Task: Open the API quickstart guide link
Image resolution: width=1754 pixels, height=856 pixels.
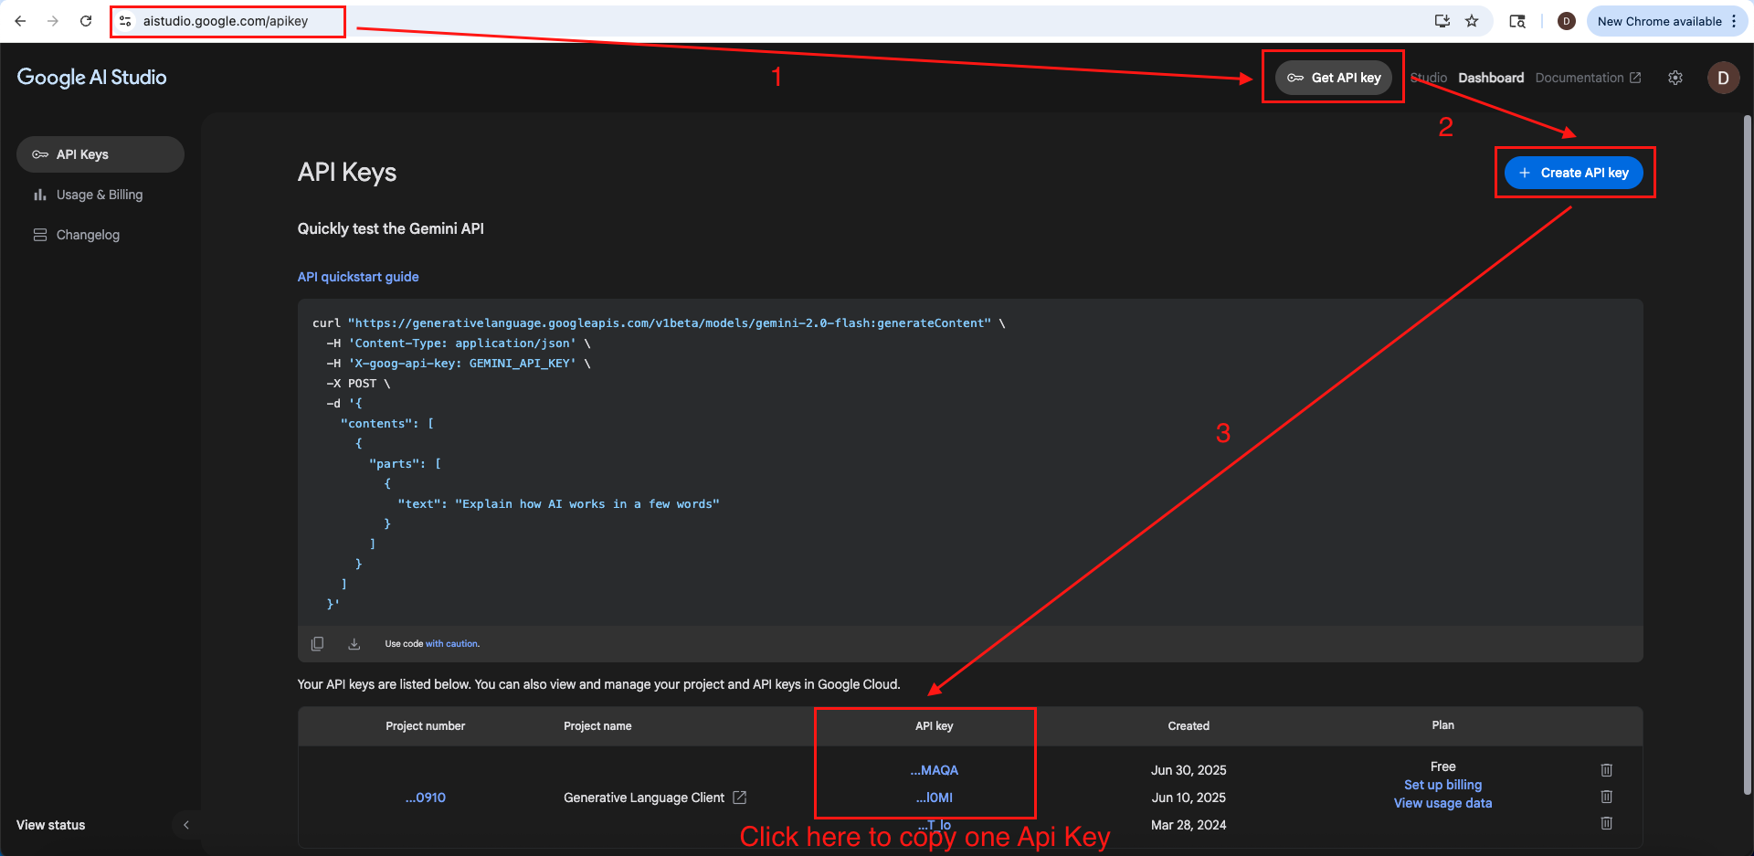Action: tap(358, 277)
